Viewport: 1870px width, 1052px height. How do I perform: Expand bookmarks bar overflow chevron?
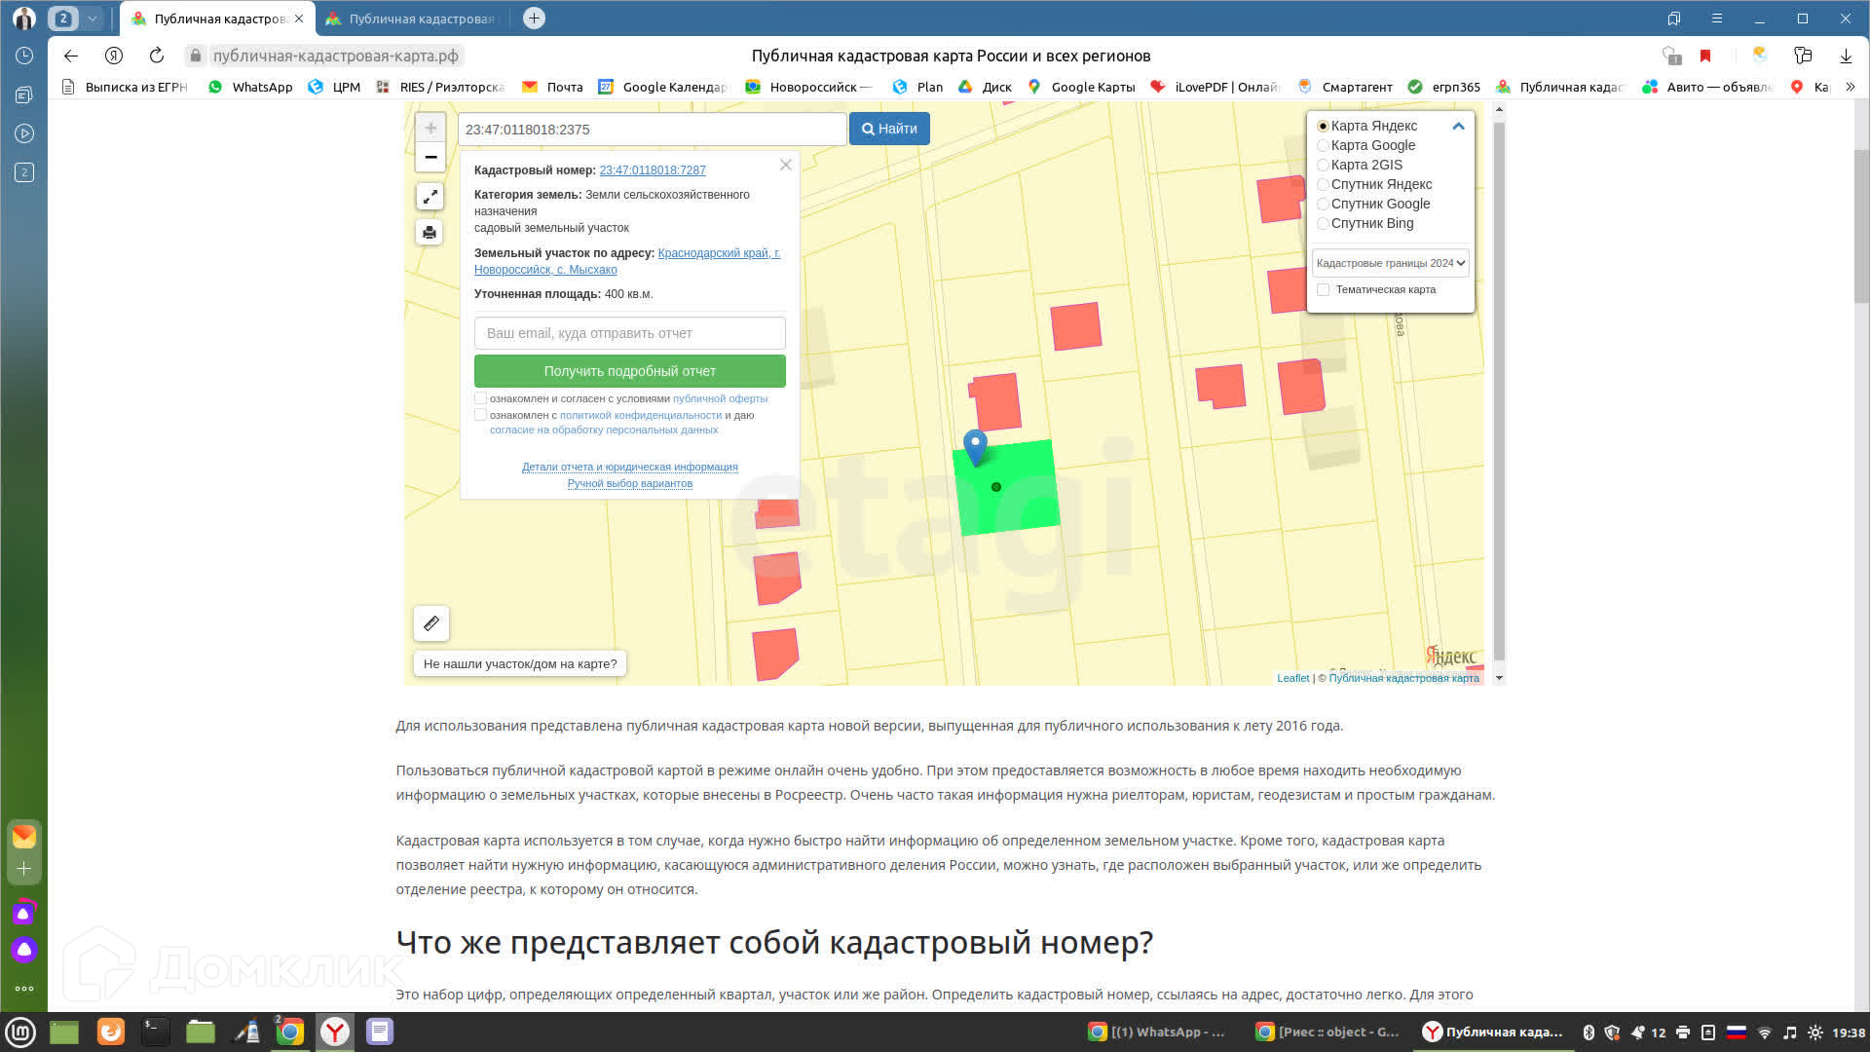point(1851,87)
